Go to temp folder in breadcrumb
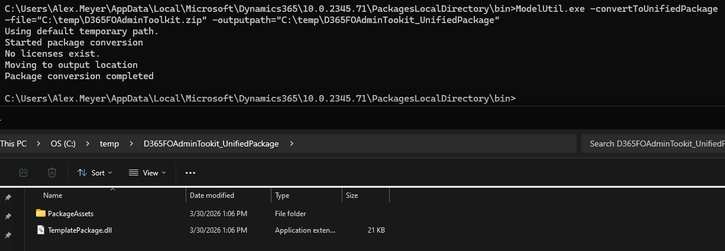The height and width of the screenshot is (251, 725). (x=109, y=144)
